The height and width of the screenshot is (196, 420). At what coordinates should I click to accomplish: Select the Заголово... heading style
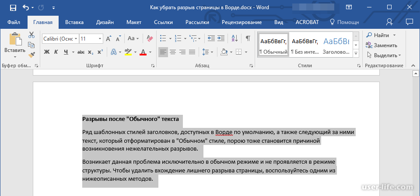click(336, 45)
